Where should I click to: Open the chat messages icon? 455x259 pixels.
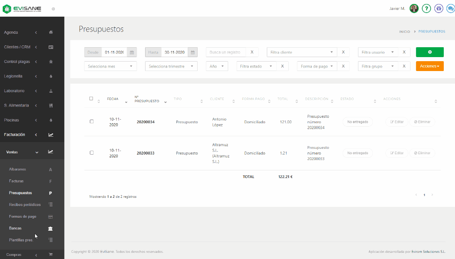[450, 9]
